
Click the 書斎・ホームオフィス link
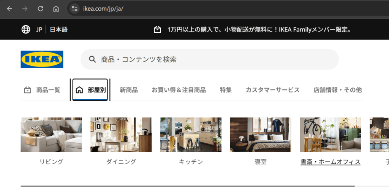330,162
